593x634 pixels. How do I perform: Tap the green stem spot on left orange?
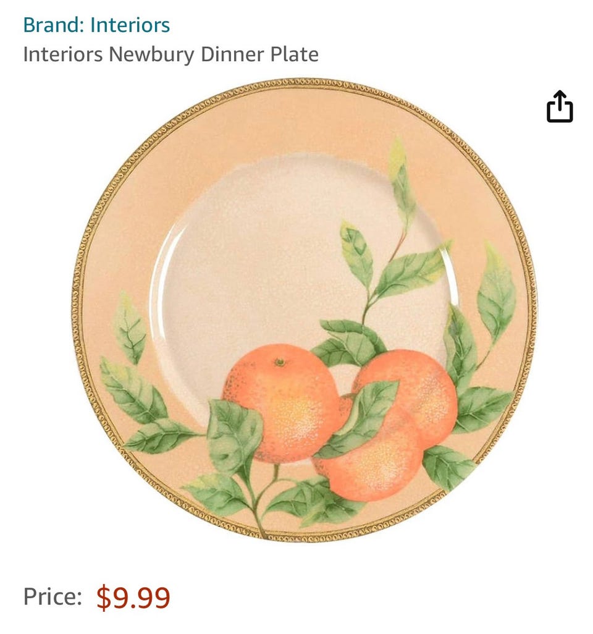coord(280,362)
